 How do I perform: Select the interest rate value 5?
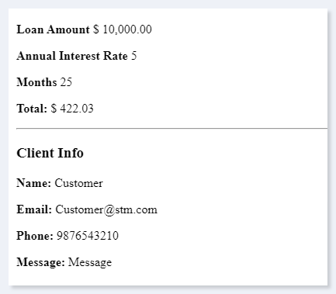click(x=133, y=56)
